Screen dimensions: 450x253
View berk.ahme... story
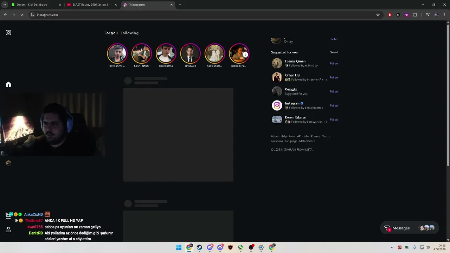[x=117, y=53]
